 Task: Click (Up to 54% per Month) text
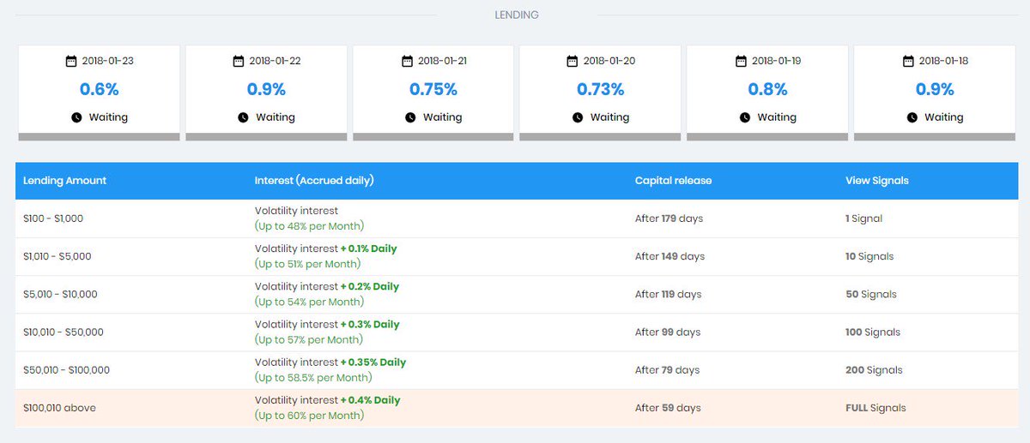(309, 302)
